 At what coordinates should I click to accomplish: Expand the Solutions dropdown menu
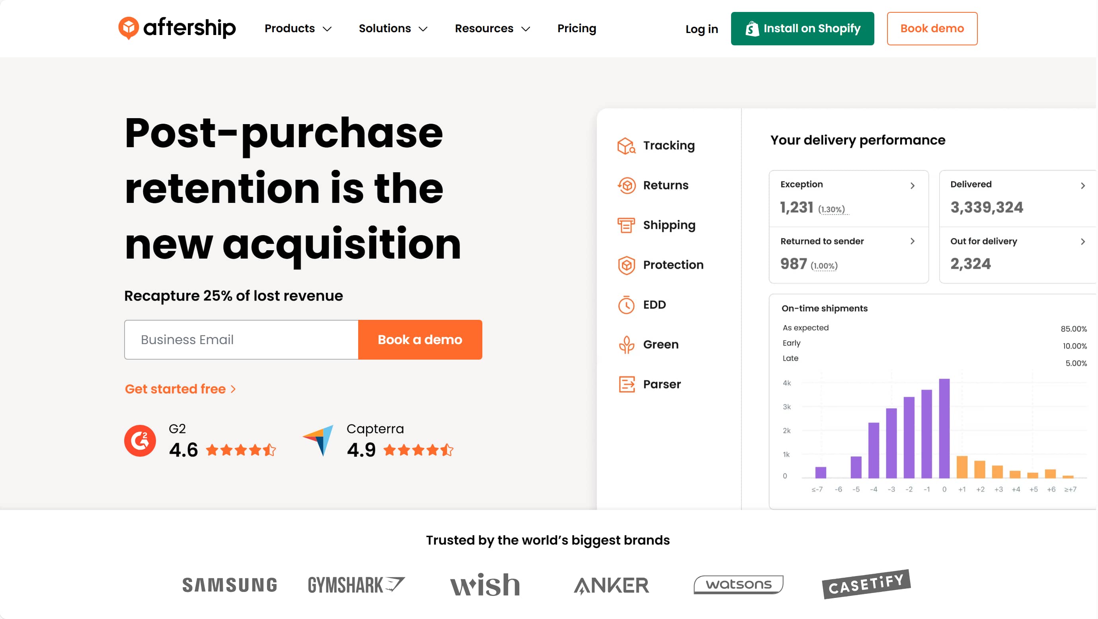pyautogui.click(x=393, y=29)
